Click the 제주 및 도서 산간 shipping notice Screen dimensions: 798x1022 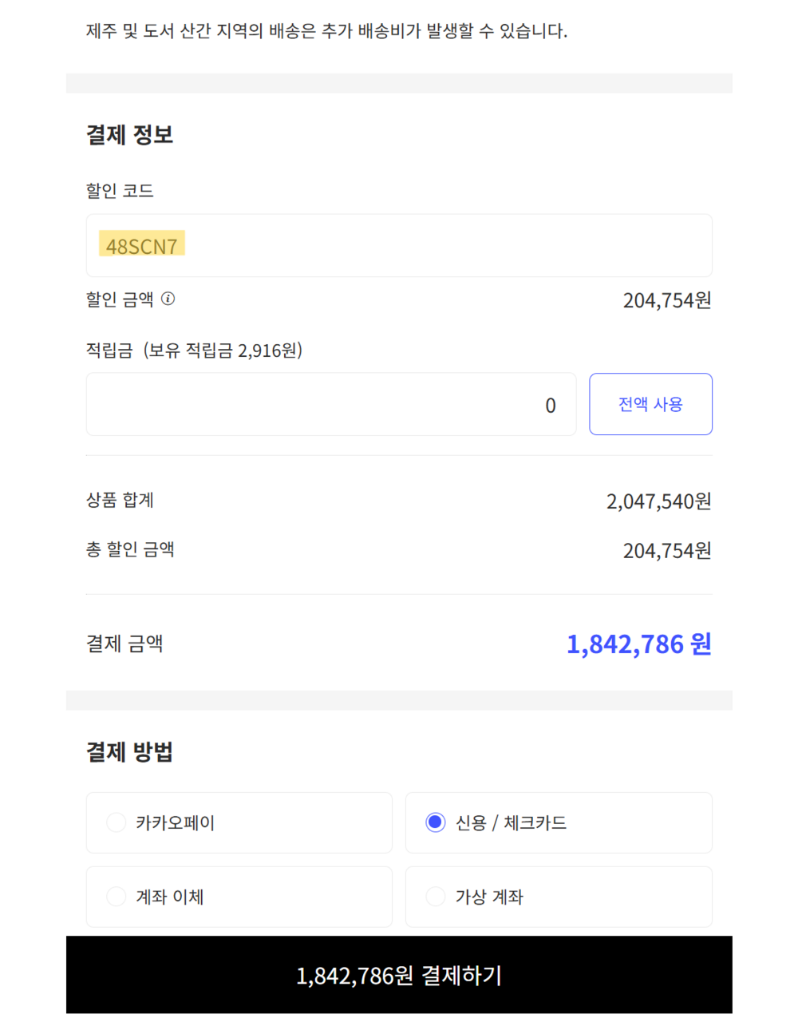[326, 31]
